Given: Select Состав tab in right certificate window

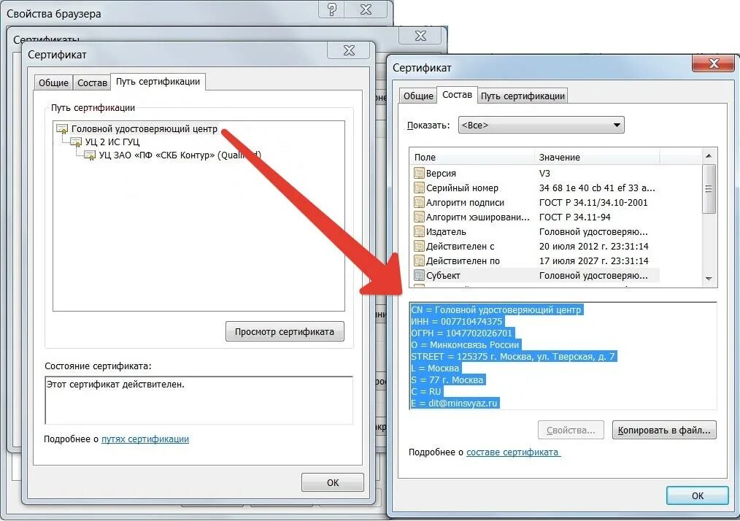Looking at the screenshot, I should point(457,95).
